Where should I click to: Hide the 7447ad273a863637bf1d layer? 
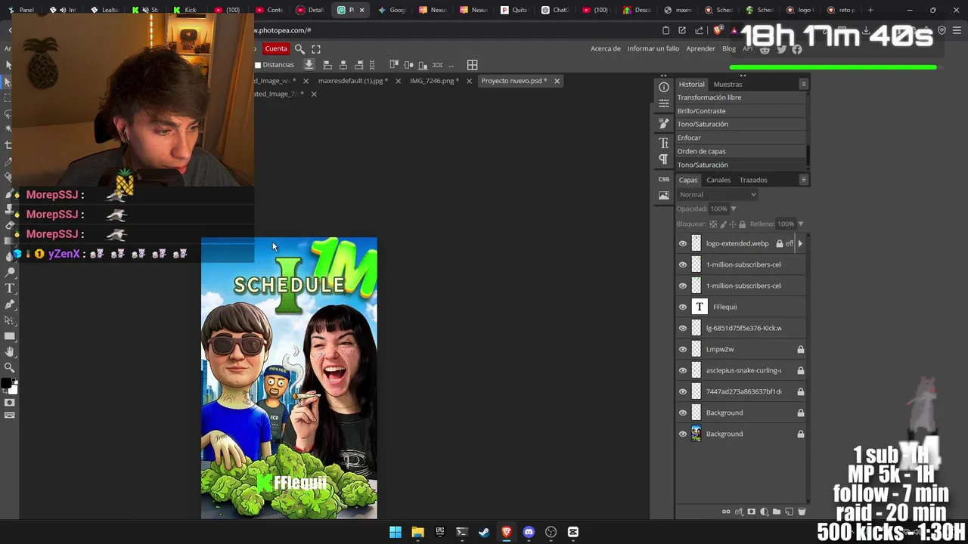[683, 391]
